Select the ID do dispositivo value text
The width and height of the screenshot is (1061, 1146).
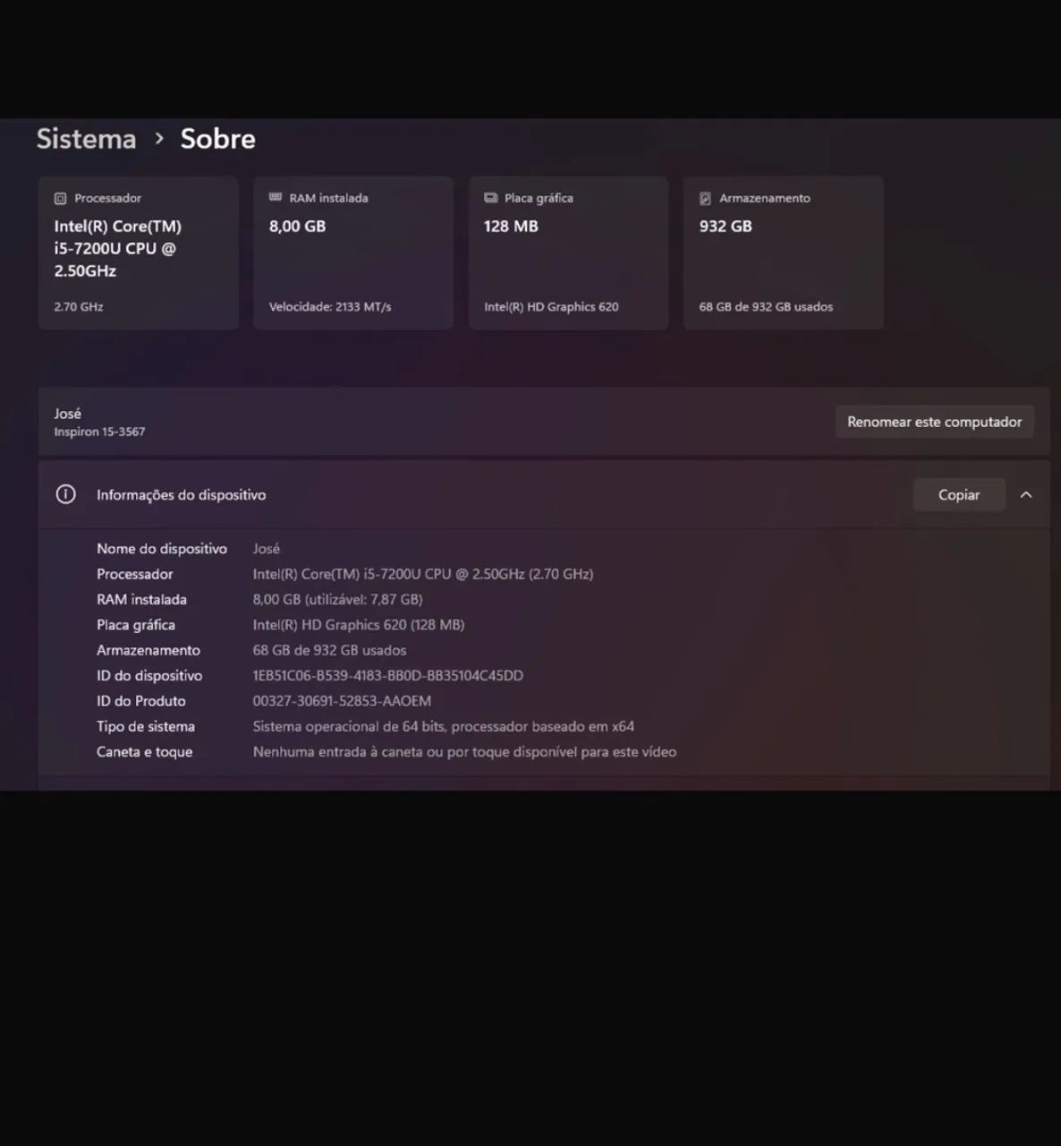[x=388, y=676]
